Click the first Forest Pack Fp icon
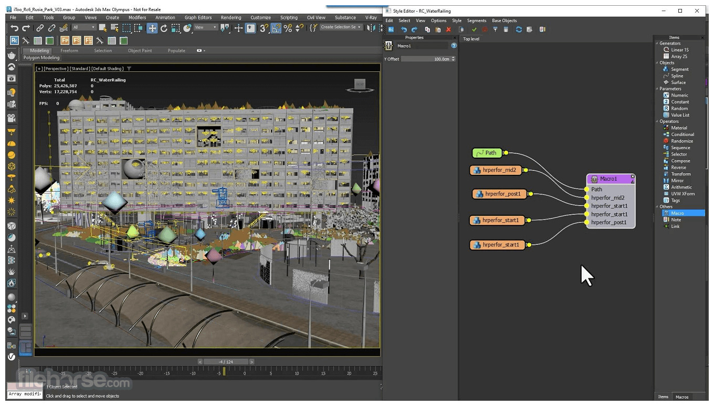 tap(65, 40)
